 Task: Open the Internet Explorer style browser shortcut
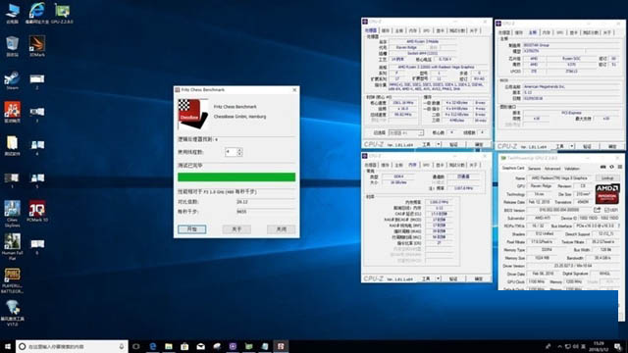[37, 13]
